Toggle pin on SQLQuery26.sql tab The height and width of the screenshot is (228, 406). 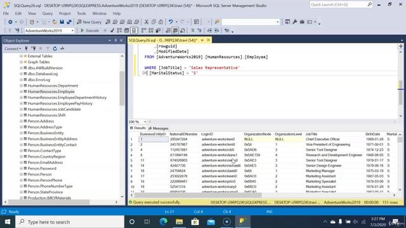click(202, 40)
